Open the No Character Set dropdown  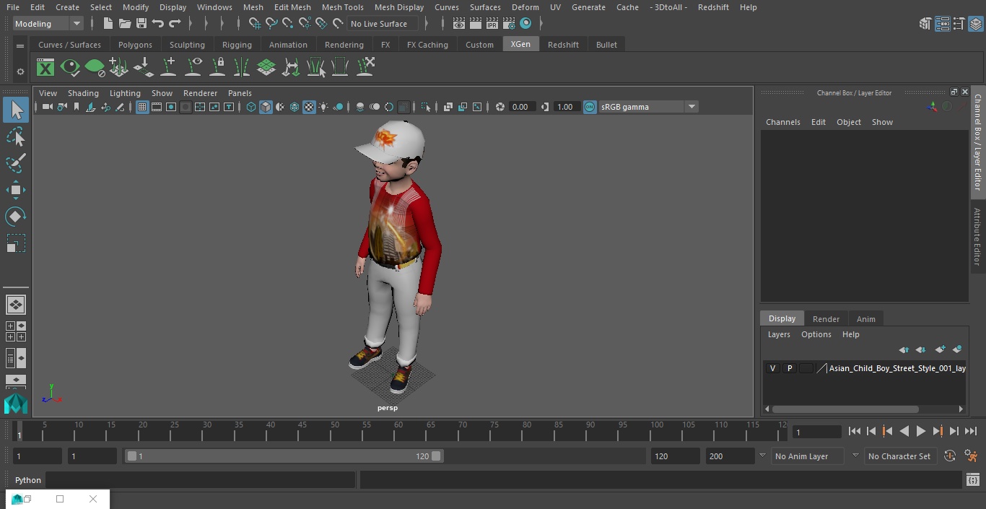(x=899, y=456)
